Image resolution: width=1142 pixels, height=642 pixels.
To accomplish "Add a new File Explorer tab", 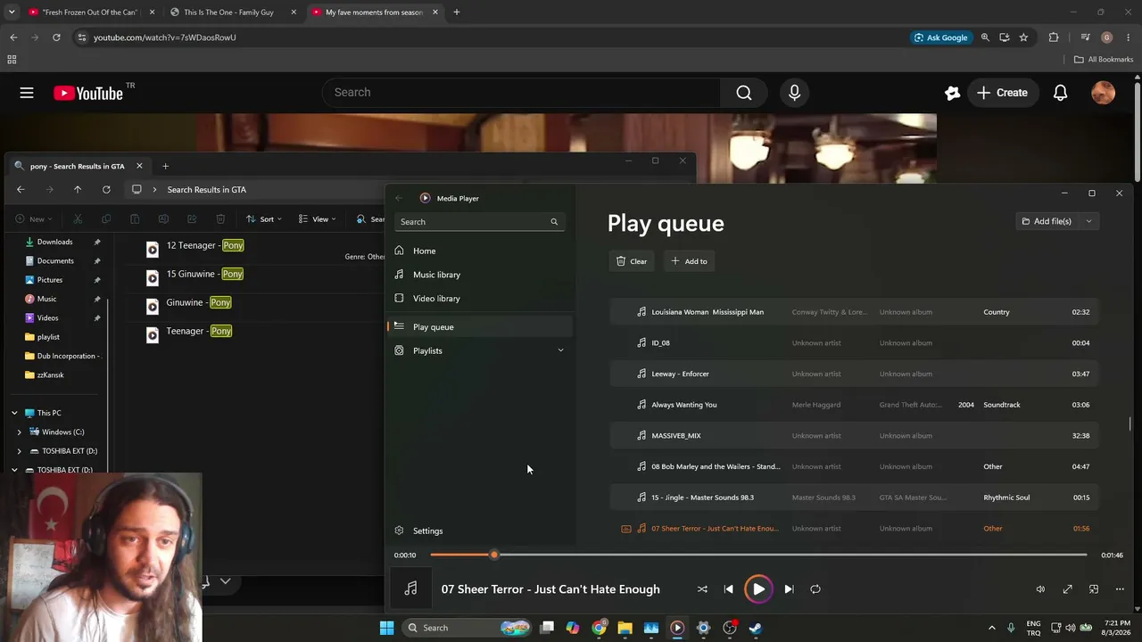I will click(165, 166).
